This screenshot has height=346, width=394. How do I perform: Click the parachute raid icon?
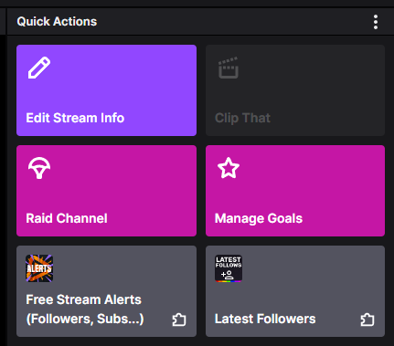coord(39,168)
